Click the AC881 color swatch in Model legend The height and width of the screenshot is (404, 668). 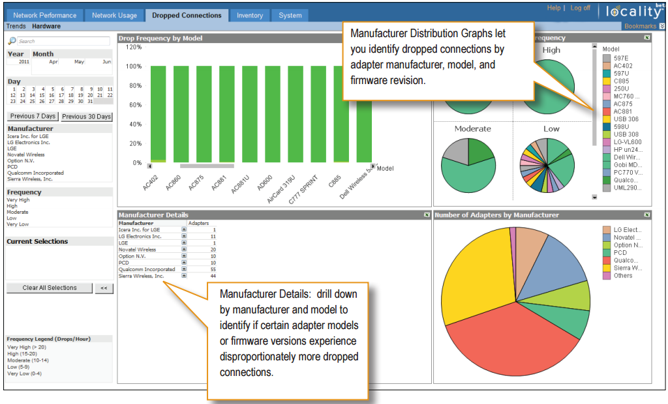pos(607,111)
